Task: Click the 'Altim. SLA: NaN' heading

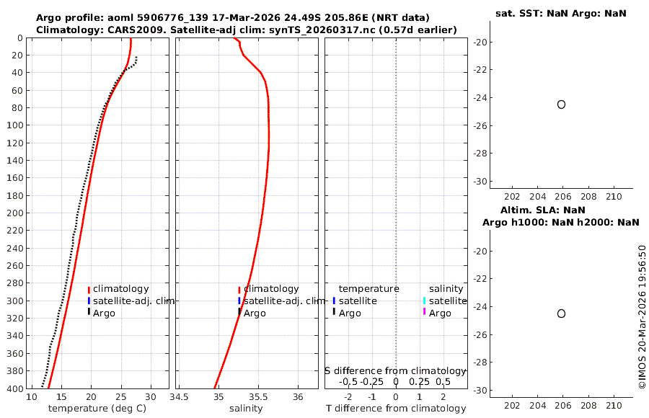Action: [x=542, y=210]
